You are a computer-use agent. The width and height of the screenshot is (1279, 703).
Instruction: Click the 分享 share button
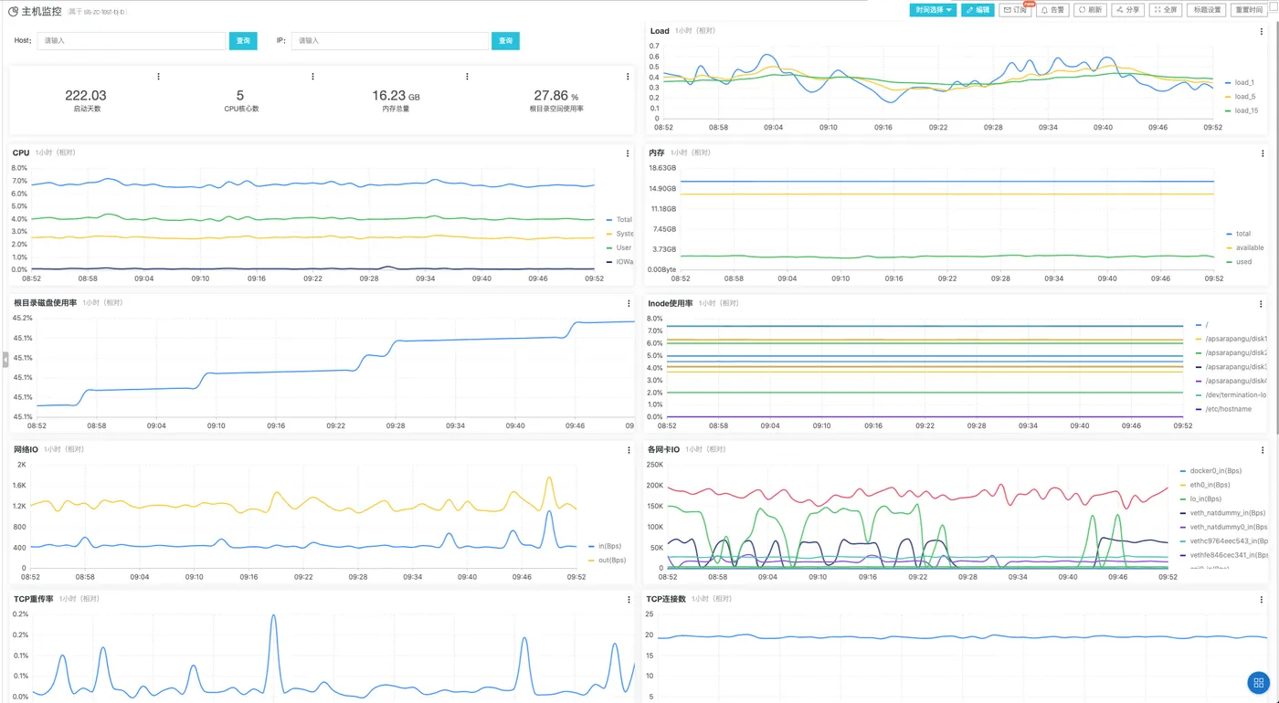tap(1128, 10)
